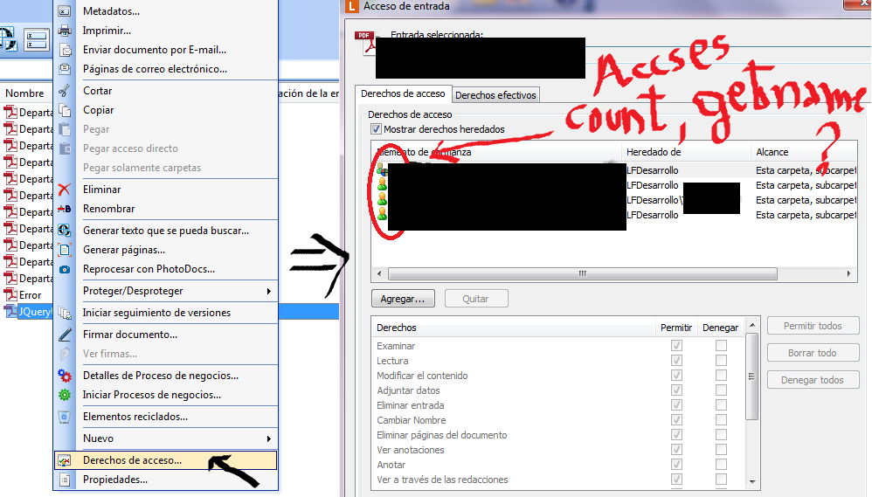Click the PDF icon of the Error file
This screenshot has height=497, width=872.
pyautogui.click(x=10, y=294)
